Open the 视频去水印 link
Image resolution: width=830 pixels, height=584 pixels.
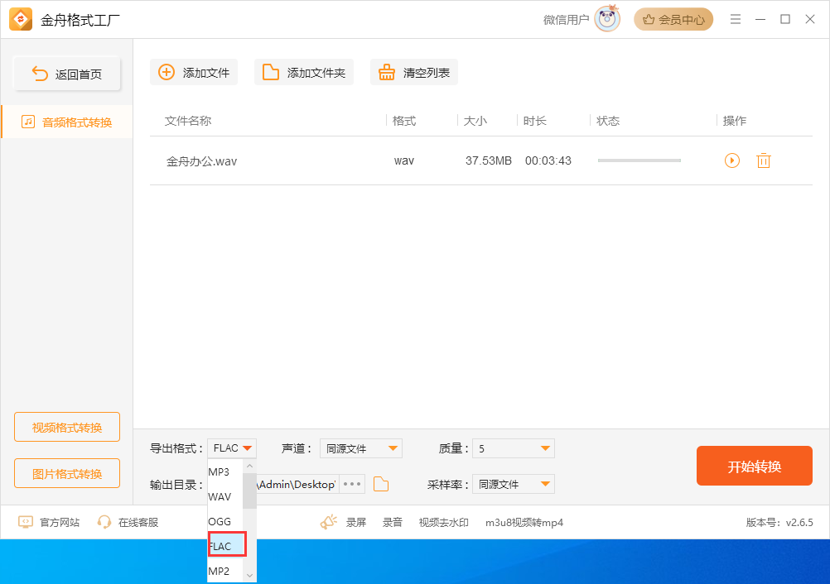(x=444, y=522)
